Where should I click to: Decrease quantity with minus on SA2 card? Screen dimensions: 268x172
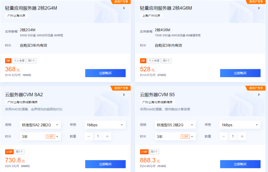click(x=89, y=136)
